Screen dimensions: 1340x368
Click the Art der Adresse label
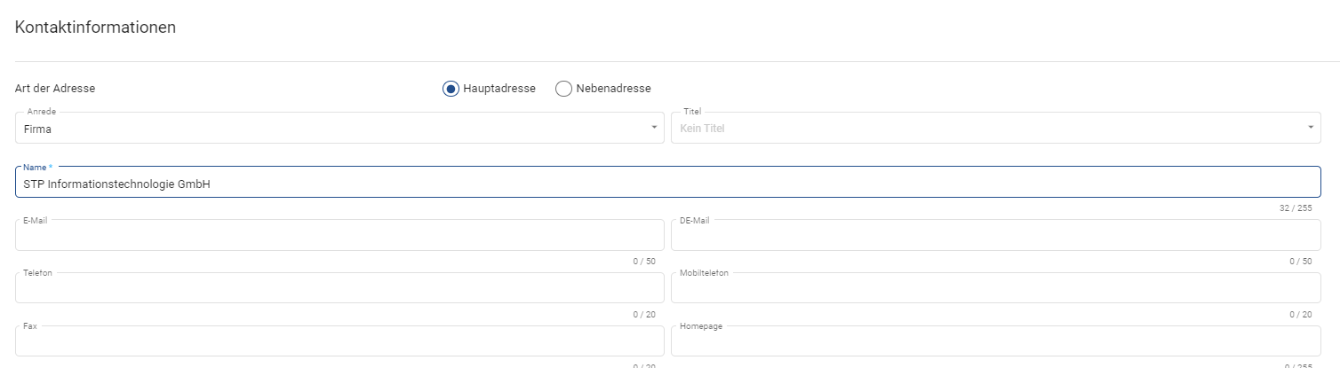(x=55, y=89)
